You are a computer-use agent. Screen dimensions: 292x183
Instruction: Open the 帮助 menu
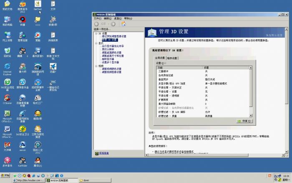(128, 18)
